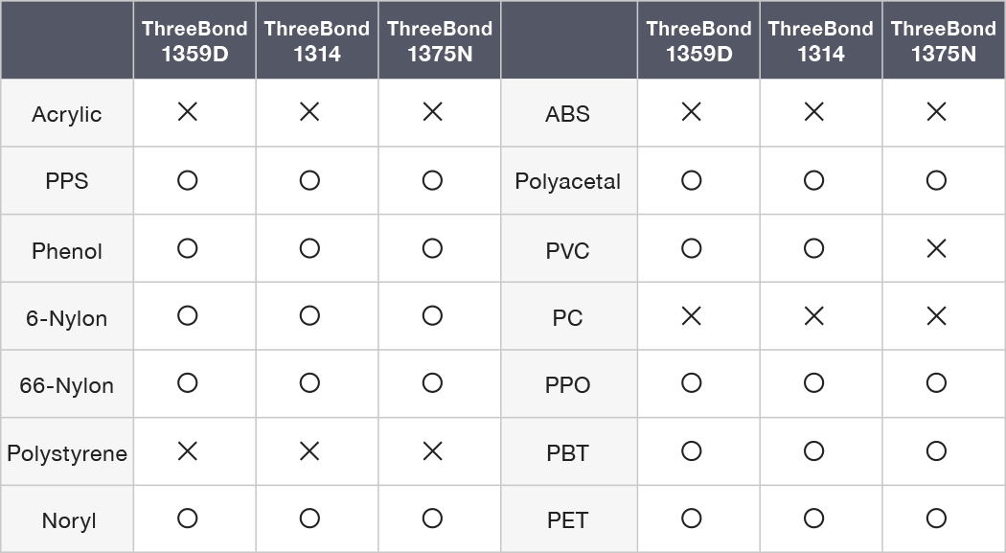Select the 6-Nylon row label
This screenshot has width=1006, height=553.
point(67,318)
